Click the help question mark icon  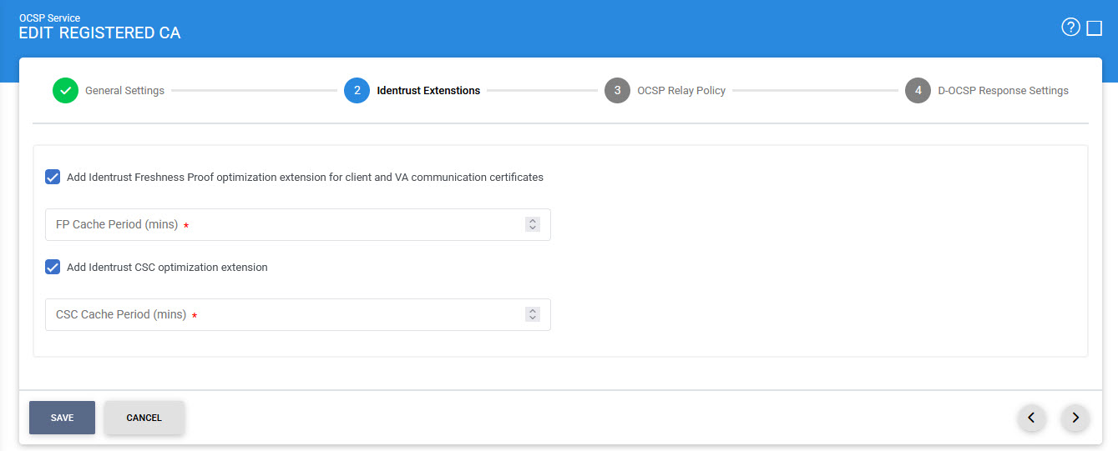tap(1070, 28)
